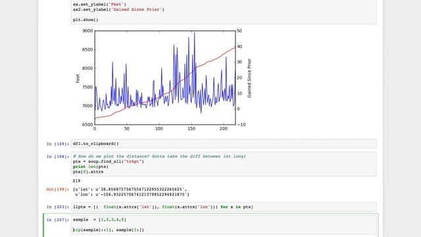Click the plot output image
The width and height of the screenshot is (421, 237).
pyautogui.click(x=164, y=80)
